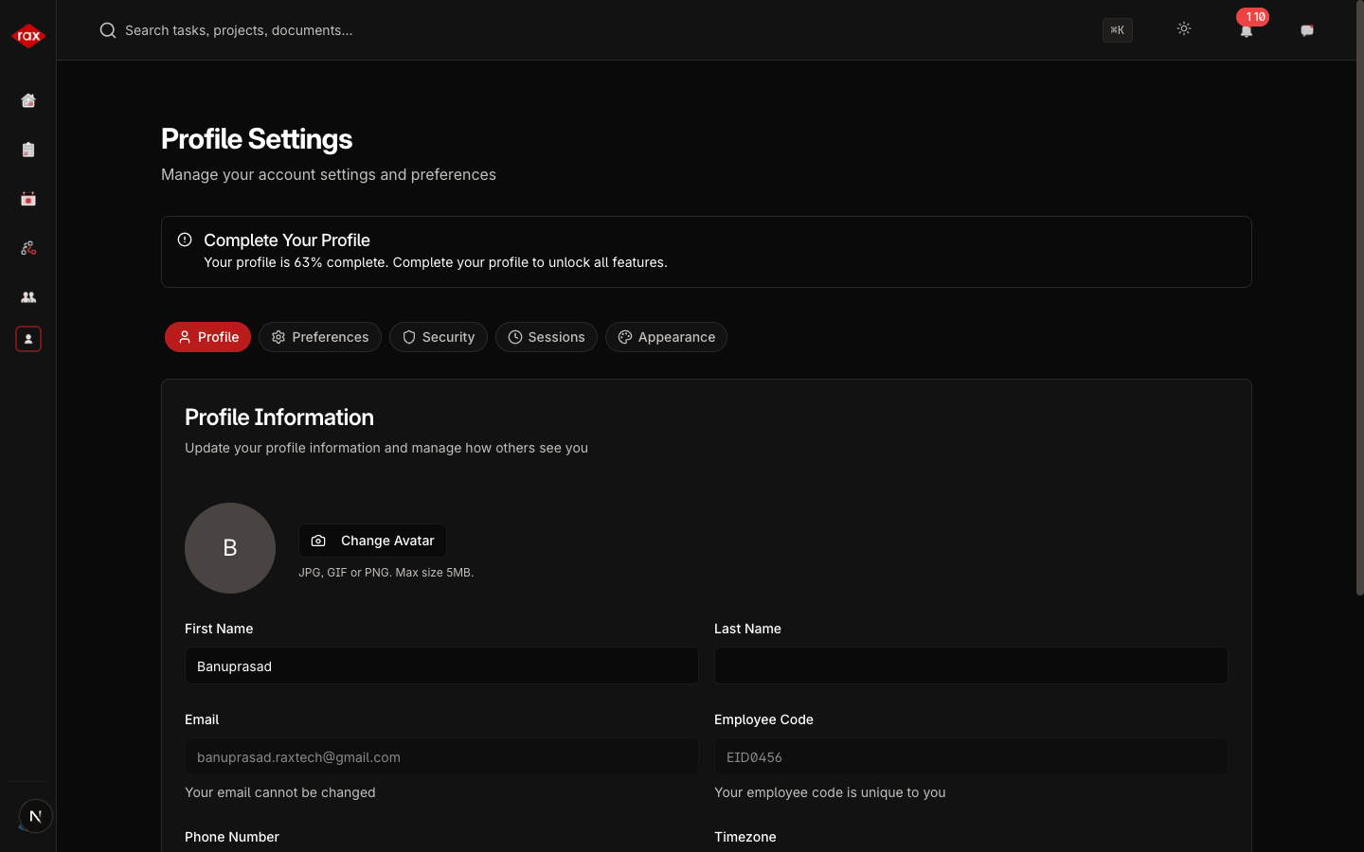1364x852 pixels.
Task: Open the Home dashboard icon
Action: click(28, 100)
